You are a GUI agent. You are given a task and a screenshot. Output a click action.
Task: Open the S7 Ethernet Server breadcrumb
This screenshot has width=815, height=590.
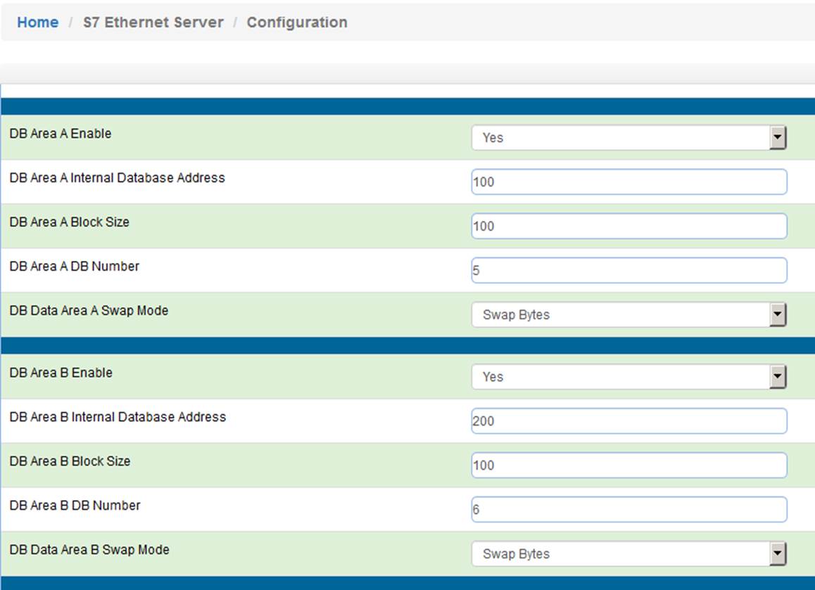153,23
